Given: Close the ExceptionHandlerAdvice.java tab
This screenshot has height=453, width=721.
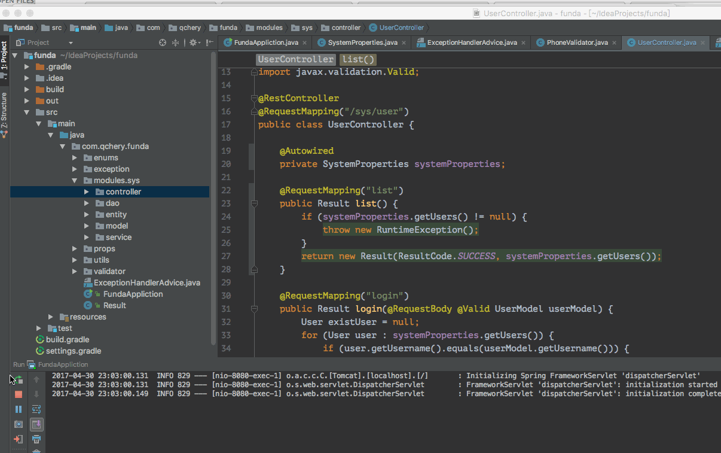Looking at the screenshot, I should (x=523, y=43).
